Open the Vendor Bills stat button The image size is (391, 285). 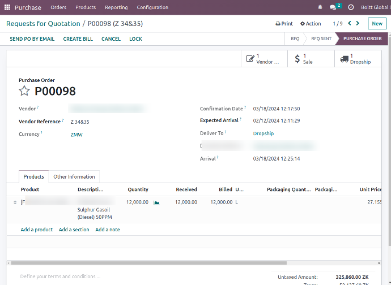coord(264,59)
